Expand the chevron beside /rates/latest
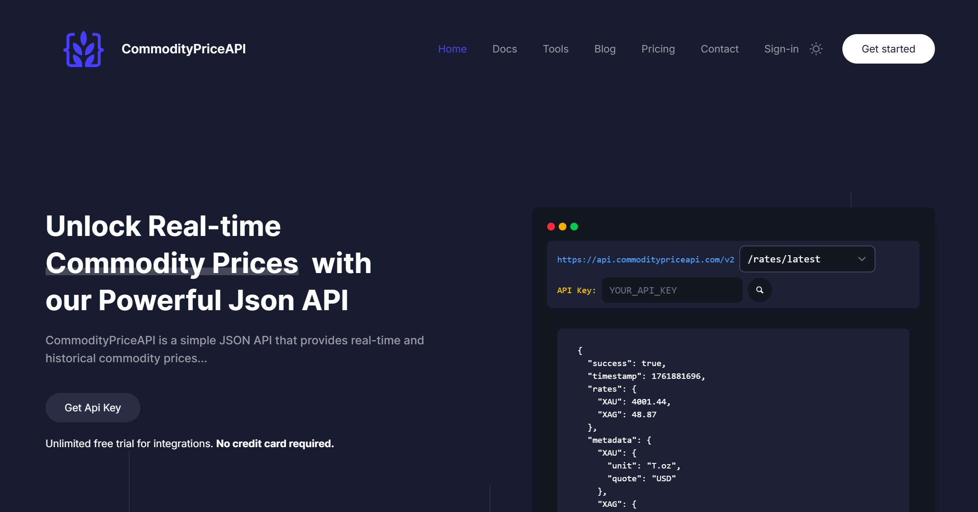 point(861,259)
